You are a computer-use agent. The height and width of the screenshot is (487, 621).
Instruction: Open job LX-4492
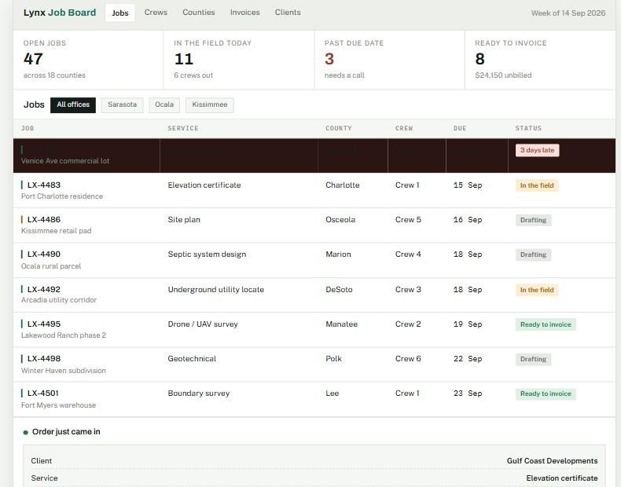(x=43, y=289)
